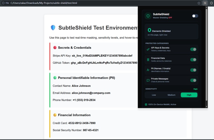This screenshot has width=214, height=140.
Task: Click the GitHub token value ghp_aBcDeFg
Action: (104, 63)
